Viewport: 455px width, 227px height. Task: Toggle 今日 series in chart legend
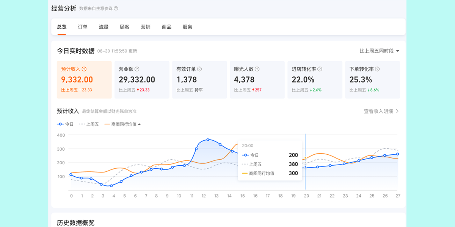(65, 124)
